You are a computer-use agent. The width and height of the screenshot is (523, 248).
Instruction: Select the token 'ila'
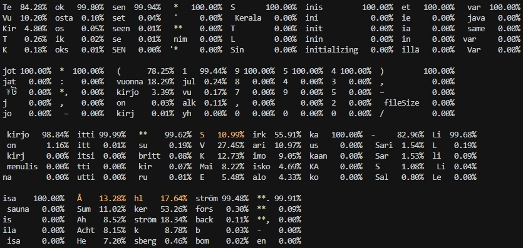point(9,231)
